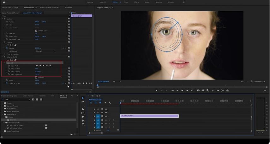Expand the Presets folder in Effects
This screenshot has height=144, width=270.
(2, 103)
